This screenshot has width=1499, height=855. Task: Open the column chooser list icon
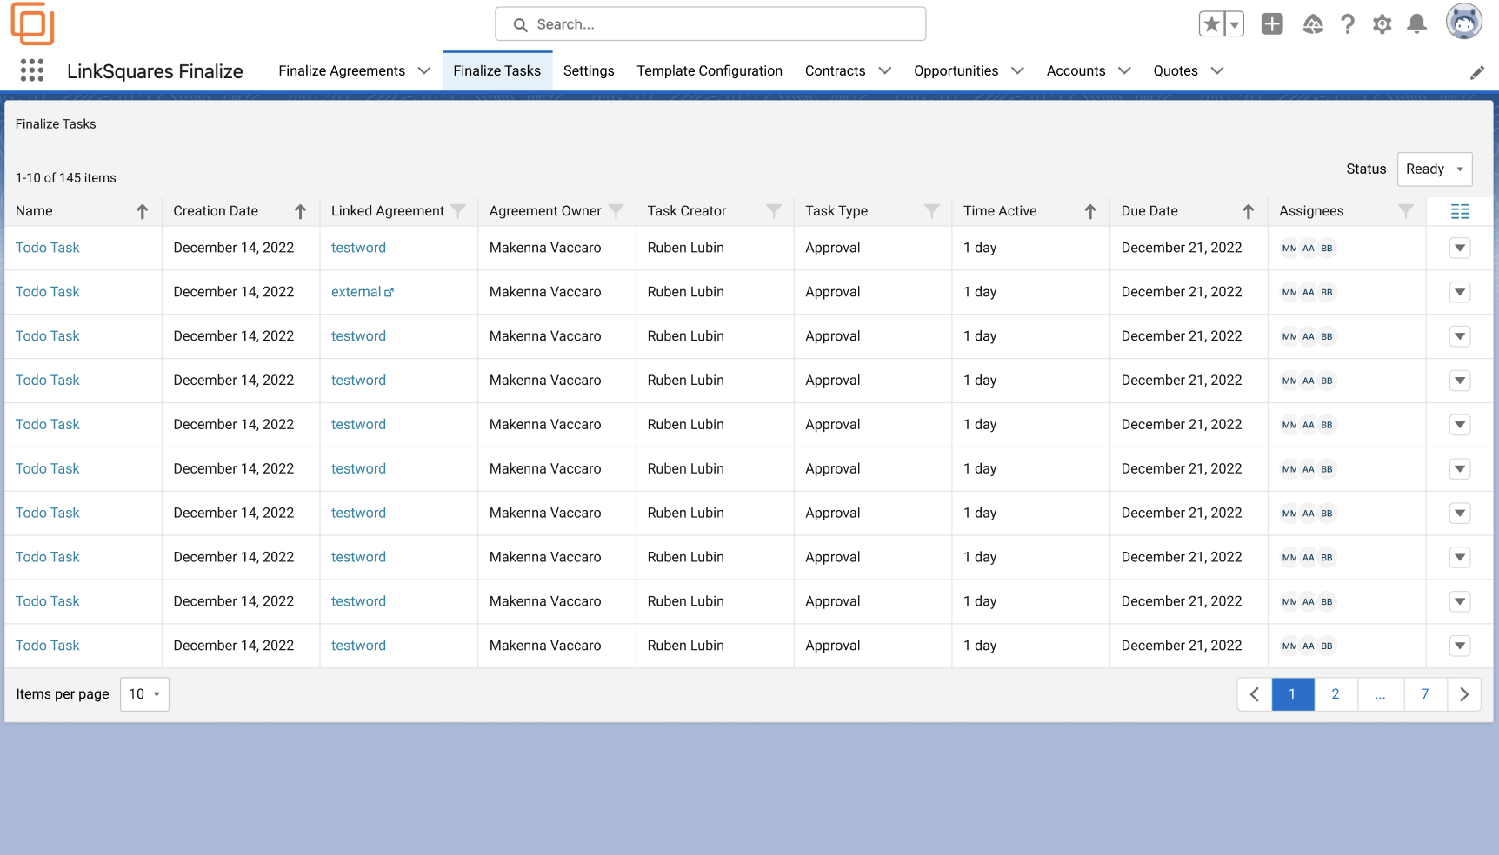(1460, 211)
